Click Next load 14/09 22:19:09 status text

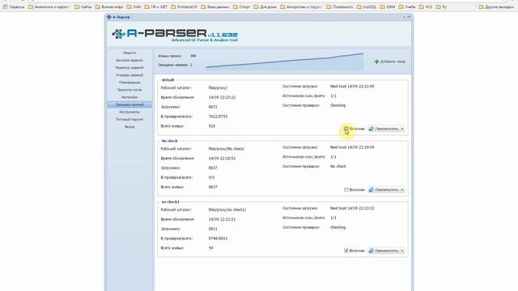pos(352,147)
